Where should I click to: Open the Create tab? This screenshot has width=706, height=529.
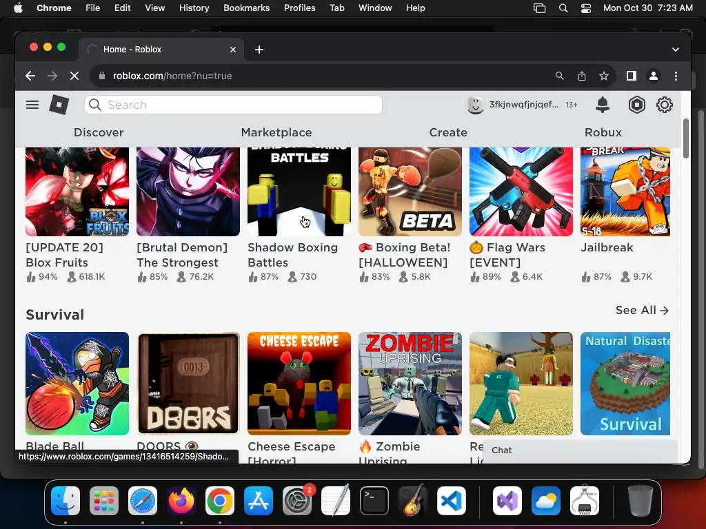448,132
